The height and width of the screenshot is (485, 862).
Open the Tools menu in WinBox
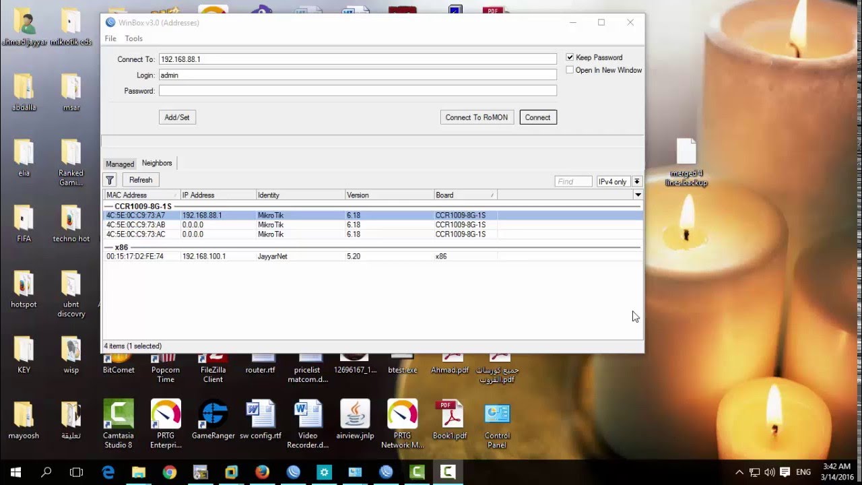point(133,38)
